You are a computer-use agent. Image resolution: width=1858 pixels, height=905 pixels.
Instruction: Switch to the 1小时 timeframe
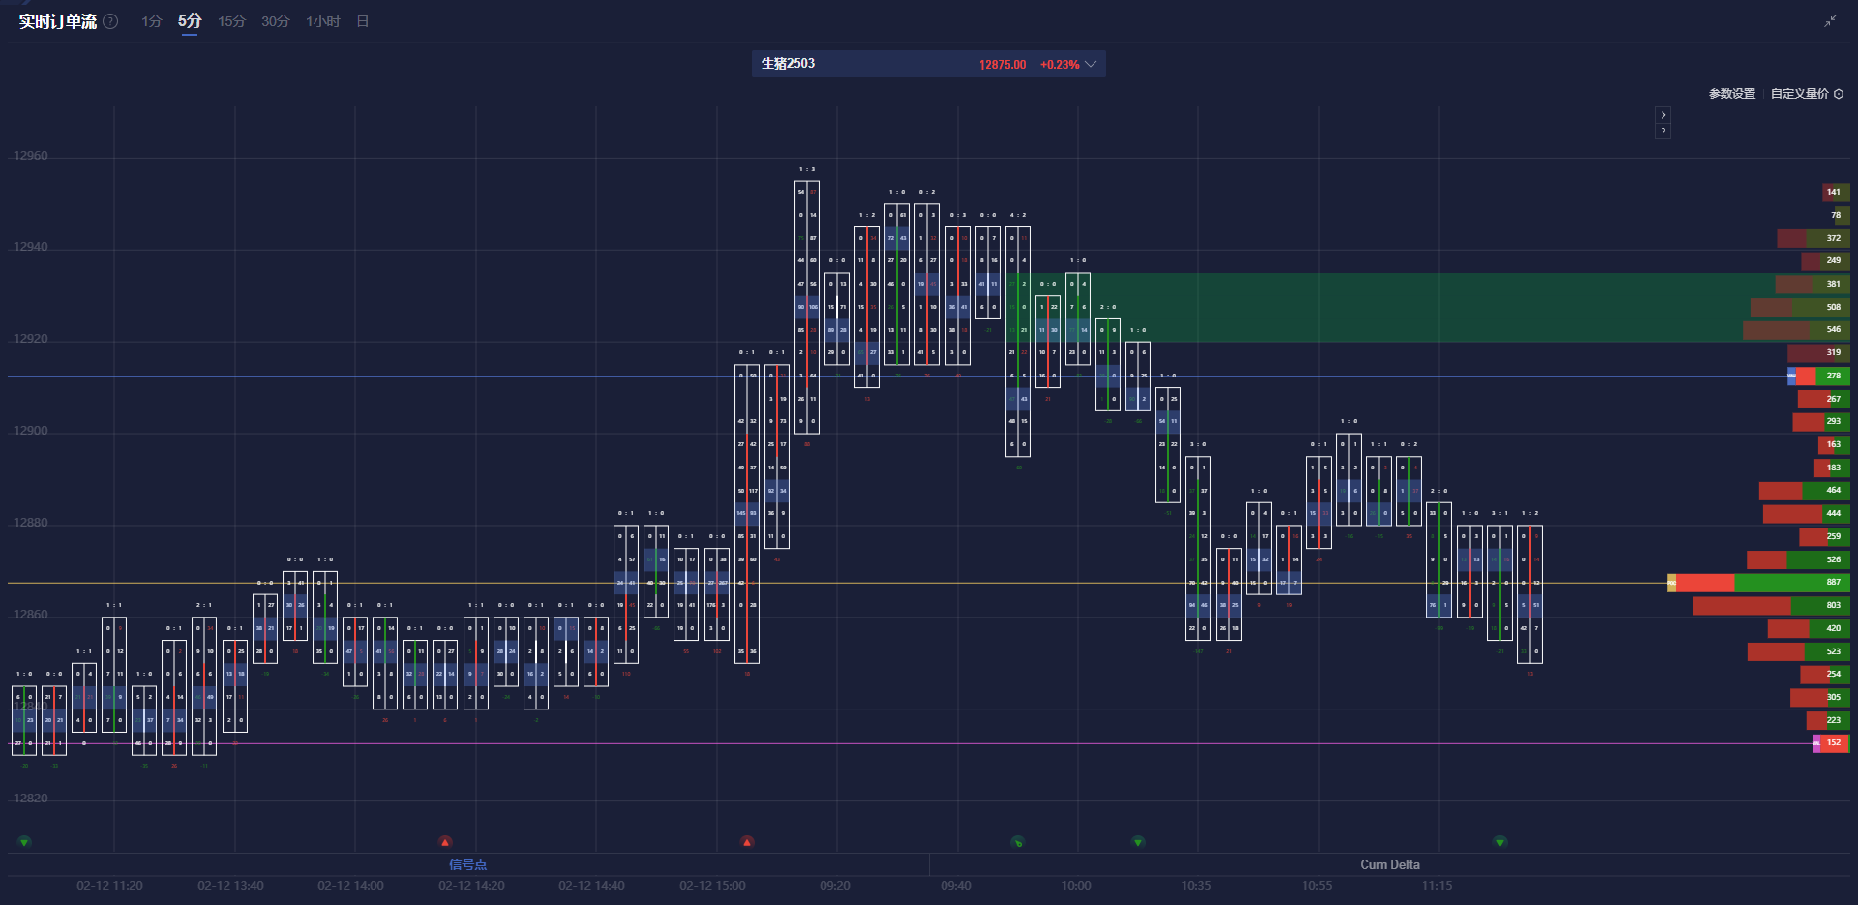[322, 21]
